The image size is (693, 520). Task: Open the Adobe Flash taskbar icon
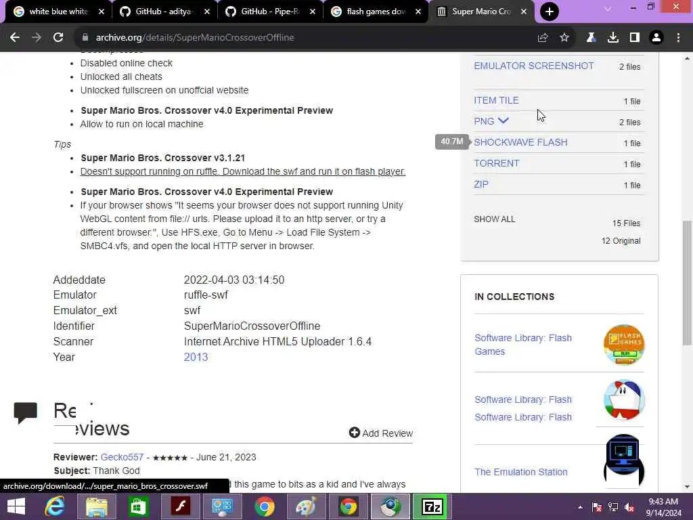[180, 506]
